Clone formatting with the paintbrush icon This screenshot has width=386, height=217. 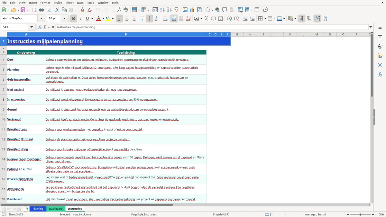[82, 10]
